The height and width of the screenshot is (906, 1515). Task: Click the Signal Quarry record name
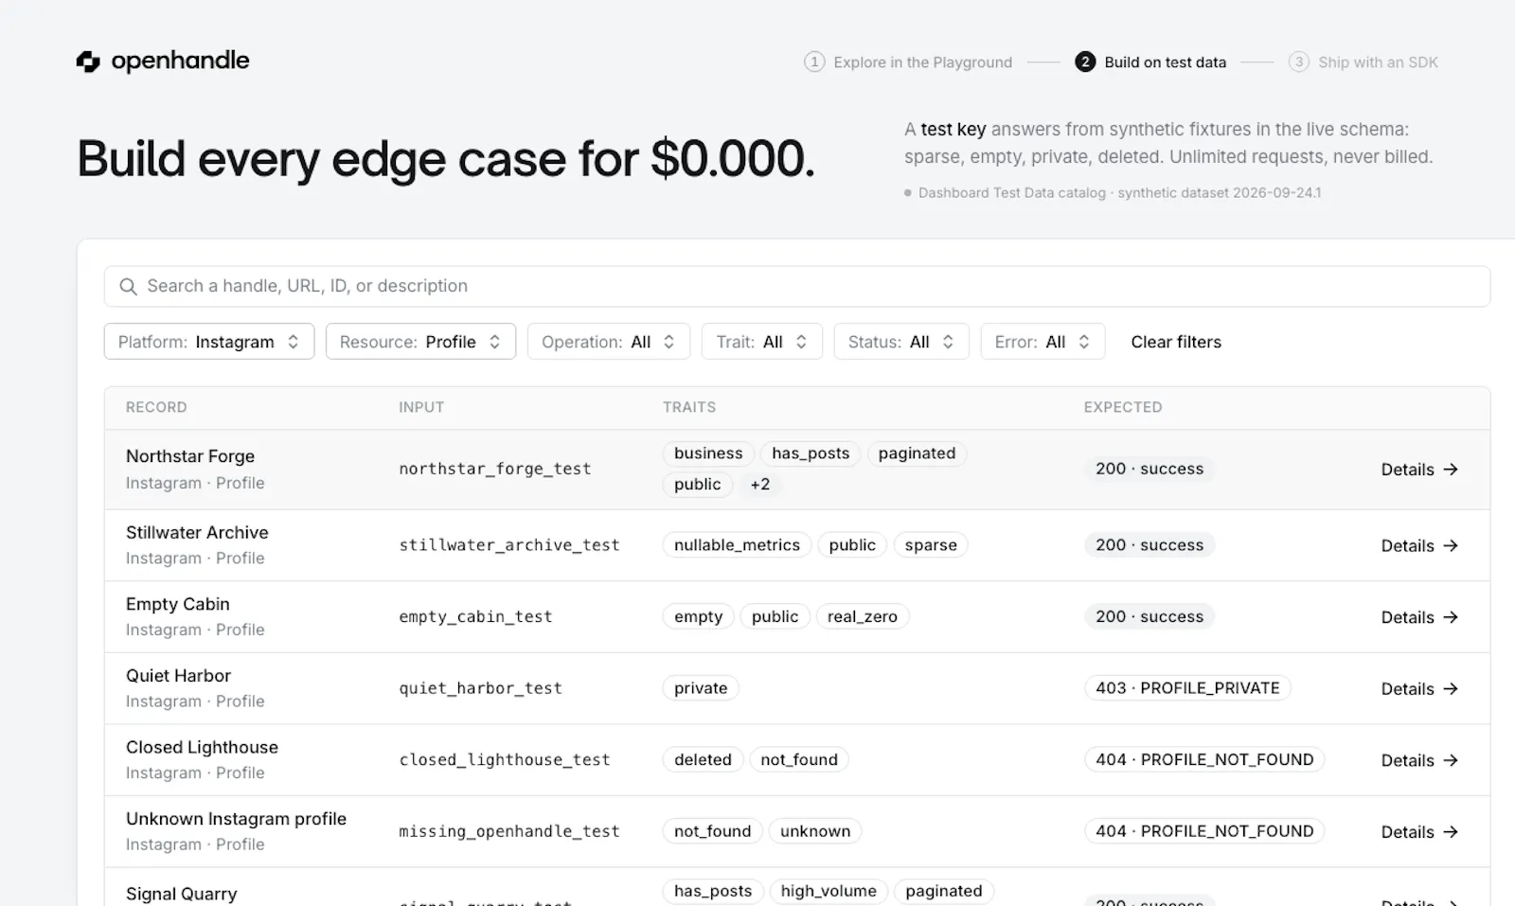pos(182,894)
